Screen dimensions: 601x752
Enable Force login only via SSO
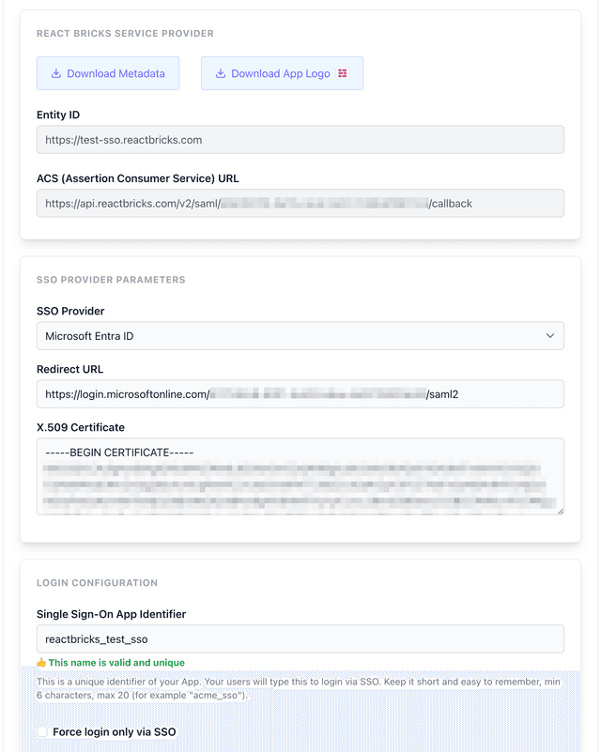pos(41,730)
